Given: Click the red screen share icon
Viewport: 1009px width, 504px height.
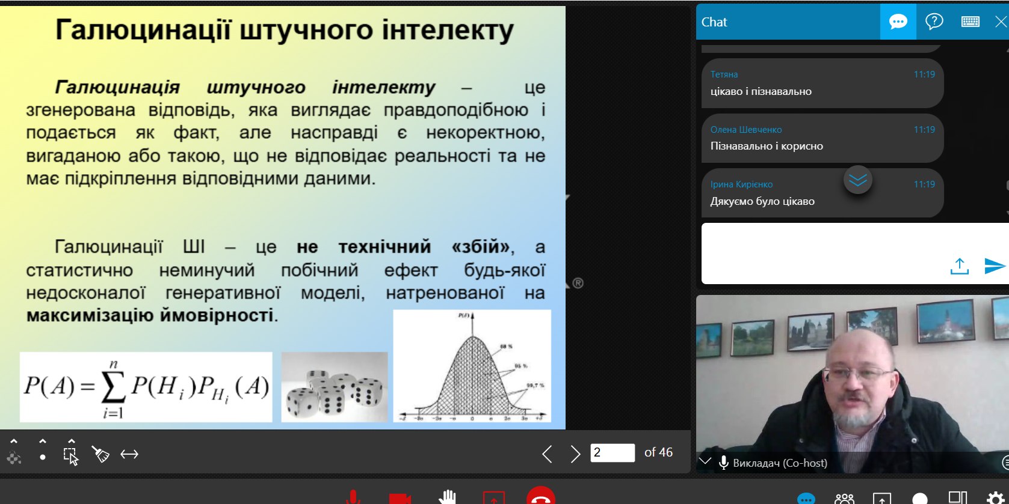Looking at the screenshot, I should (x=494, y=498).
